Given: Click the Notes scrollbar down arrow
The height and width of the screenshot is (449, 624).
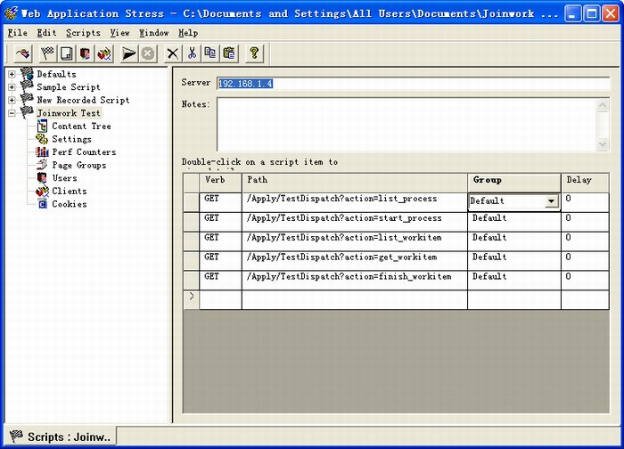Looking at the screenshot, I should pos(603,143).
